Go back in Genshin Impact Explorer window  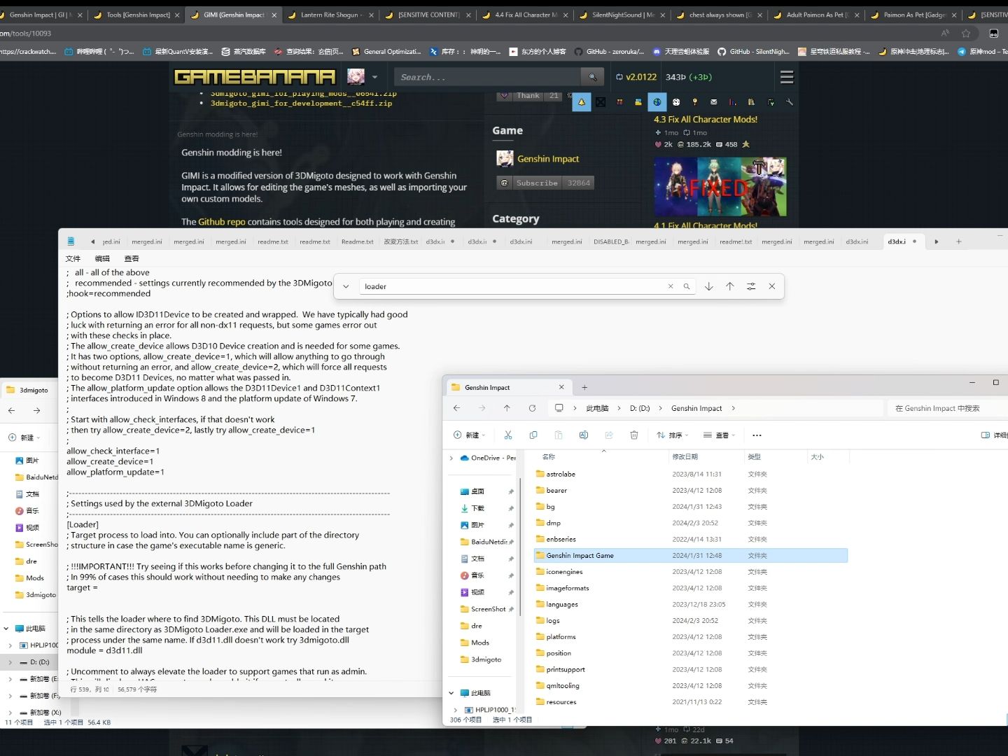(456, 408)
